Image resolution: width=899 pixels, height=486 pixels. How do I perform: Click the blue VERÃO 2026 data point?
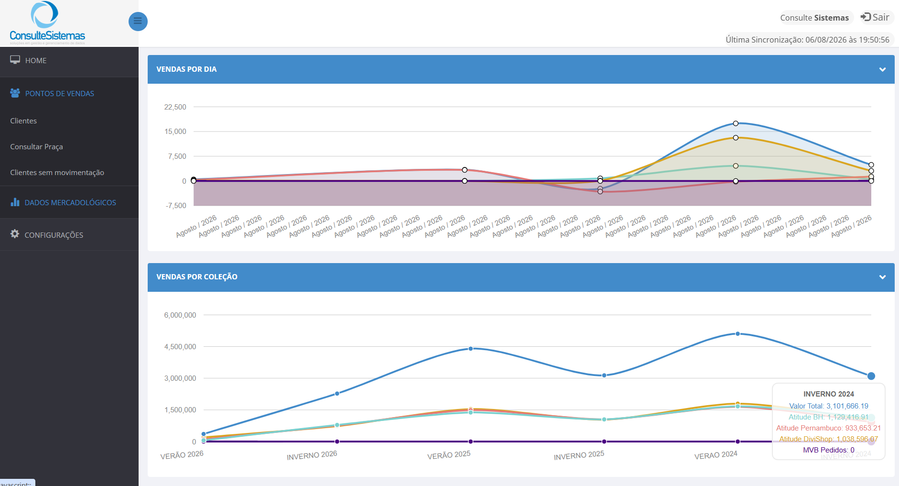204,434
